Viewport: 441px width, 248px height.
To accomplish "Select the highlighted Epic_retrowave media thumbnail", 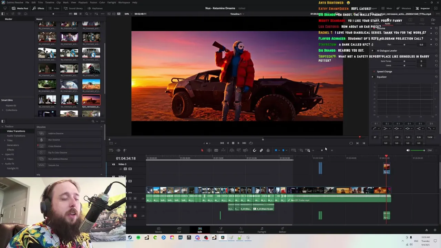I will click(x=91, y=100).
